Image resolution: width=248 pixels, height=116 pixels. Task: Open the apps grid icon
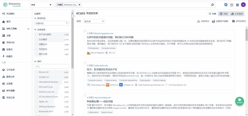coord(238,5)
